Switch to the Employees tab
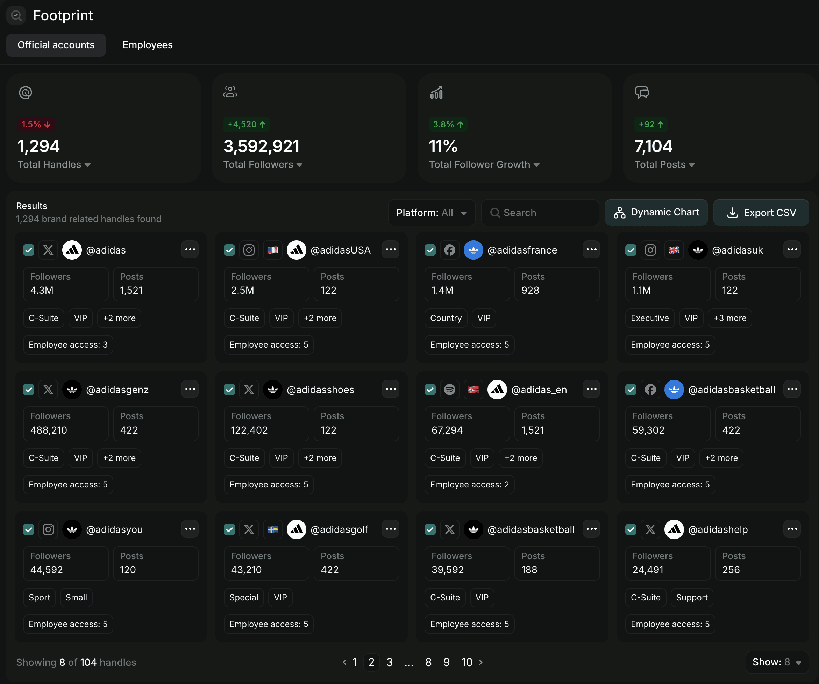The width and height of the screenshot is (819, 684). 148,45
